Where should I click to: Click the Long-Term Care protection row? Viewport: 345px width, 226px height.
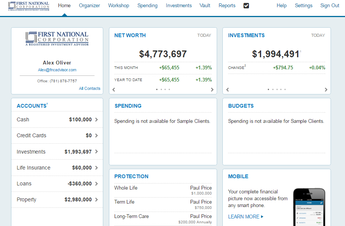point(163,219)
